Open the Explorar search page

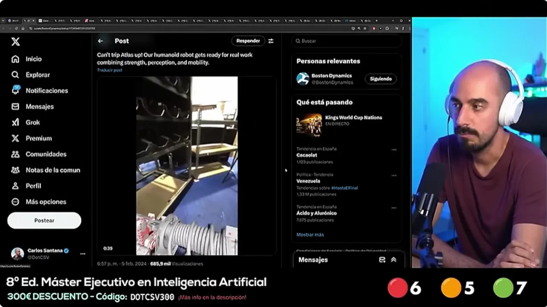31,75
